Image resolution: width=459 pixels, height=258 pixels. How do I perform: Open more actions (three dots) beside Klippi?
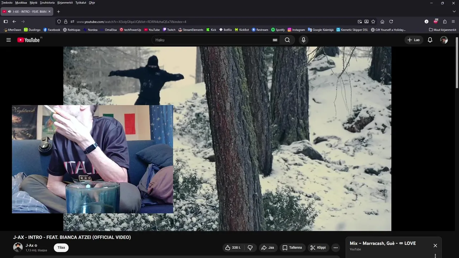click(335, 248)
